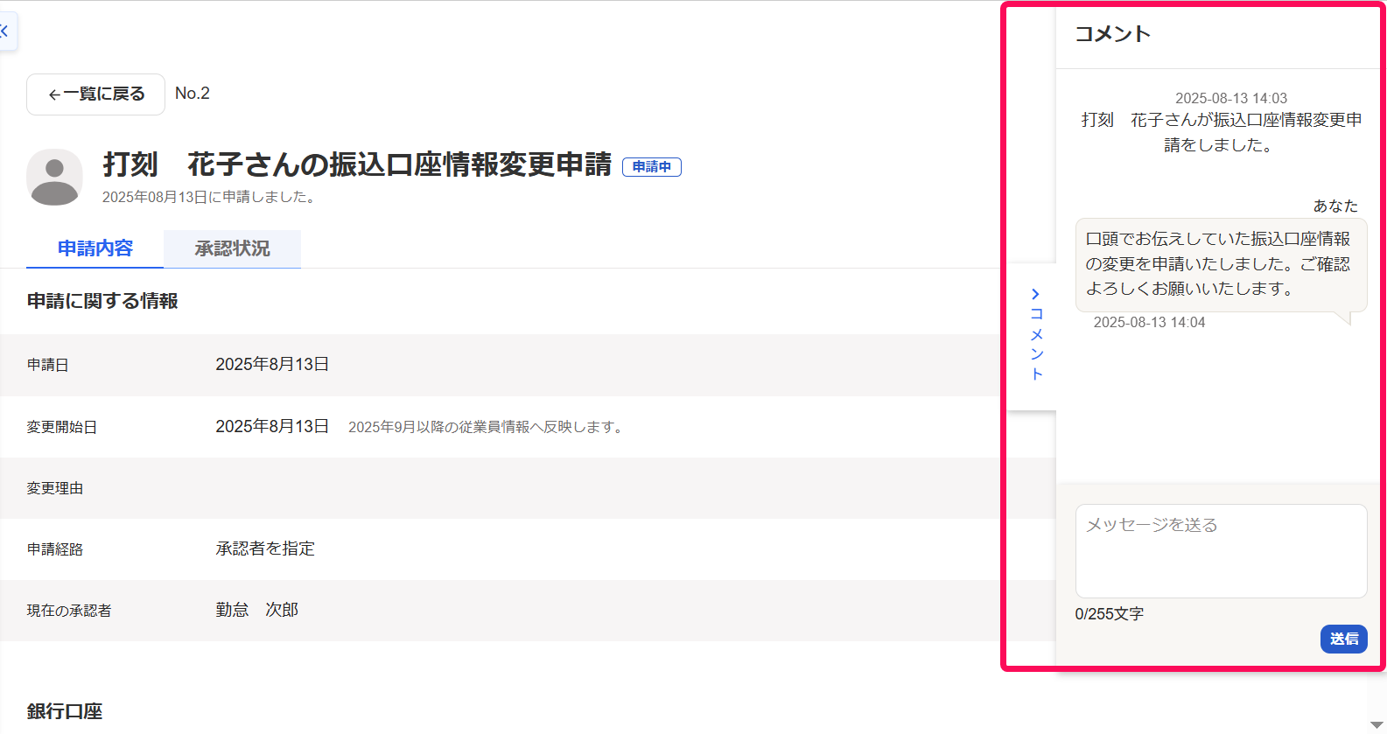The width and height of the screenshot is (1387, 734).
Task: Collapse the sidebar chevron at top left
Action: pos(5,31)
